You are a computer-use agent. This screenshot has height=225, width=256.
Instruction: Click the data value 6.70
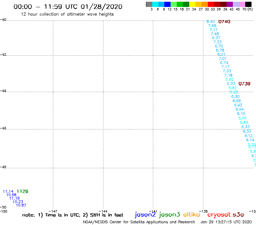(219, 46)
